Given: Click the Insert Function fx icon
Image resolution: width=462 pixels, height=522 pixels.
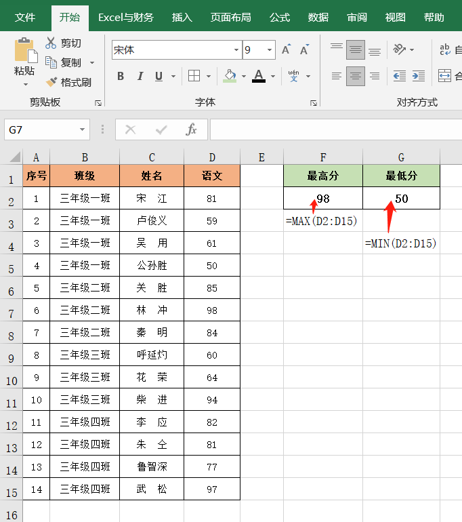Looking at the screenshot, I should tap(192, 129).
